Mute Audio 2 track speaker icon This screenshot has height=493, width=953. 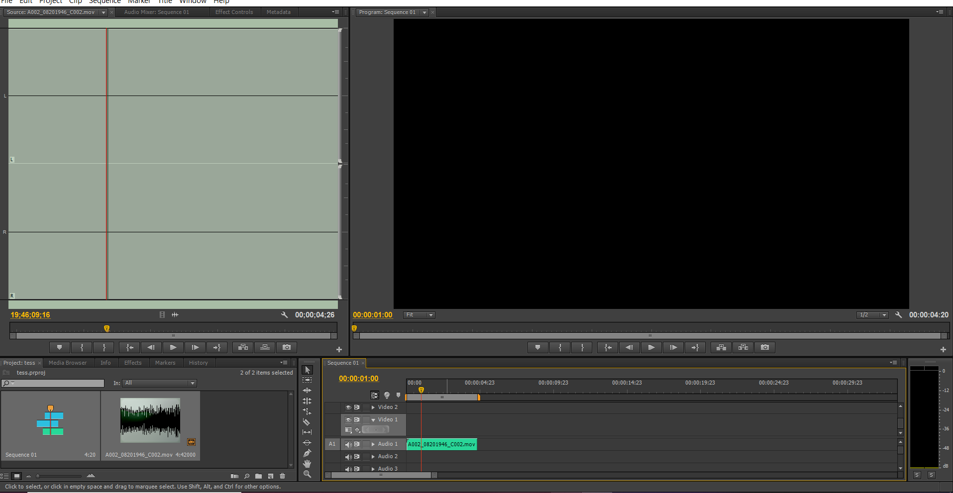click(x=348, y=457)
